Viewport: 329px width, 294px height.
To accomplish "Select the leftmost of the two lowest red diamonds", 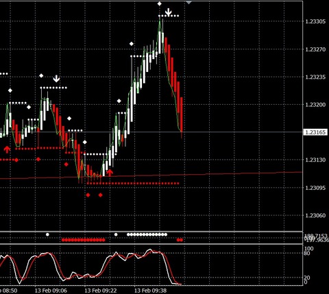I will (88, 195).
